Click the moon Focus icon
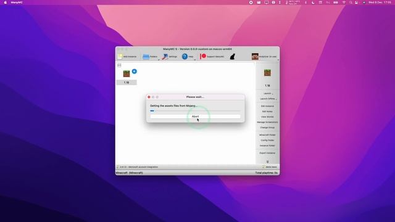 (x=313, y=2)
